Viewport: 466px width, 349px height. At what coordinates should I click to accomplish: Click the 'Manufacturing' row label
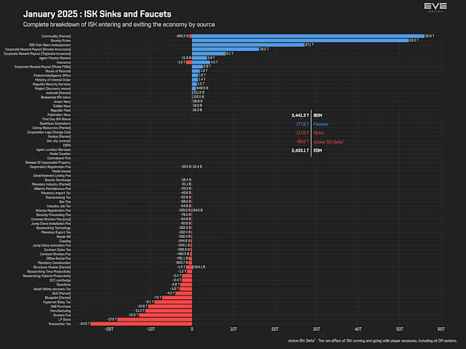(x=61, y=311)
